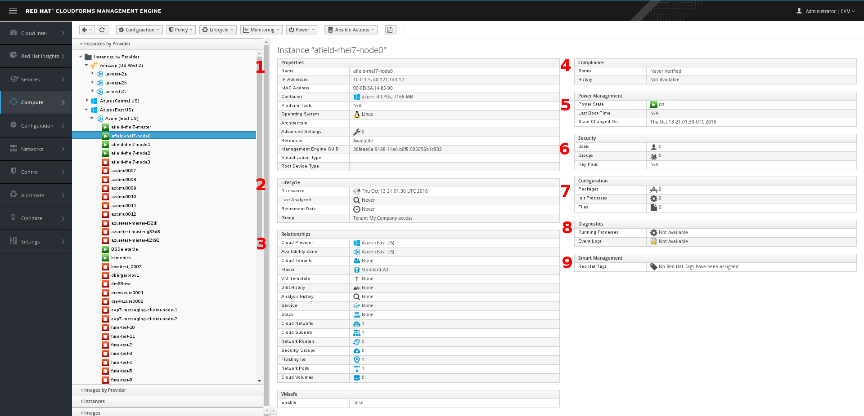The image size is (864, 416).
Task: Click the Network Ports icon
Action: click(x=357, y=369)
